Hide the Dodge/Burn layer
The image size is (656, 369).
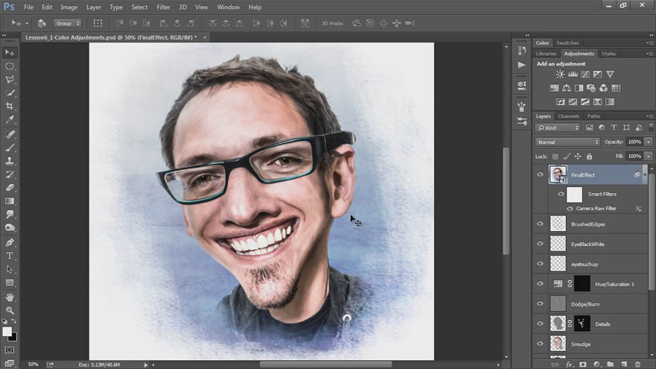point(540,303)
